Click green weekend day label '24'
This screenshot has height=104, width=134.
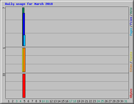click(98, 101)
